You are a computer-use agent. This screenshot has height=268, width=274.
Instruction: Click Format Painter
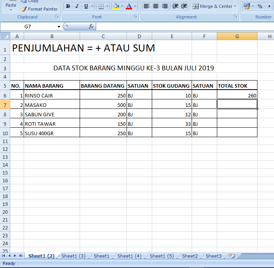39,9
